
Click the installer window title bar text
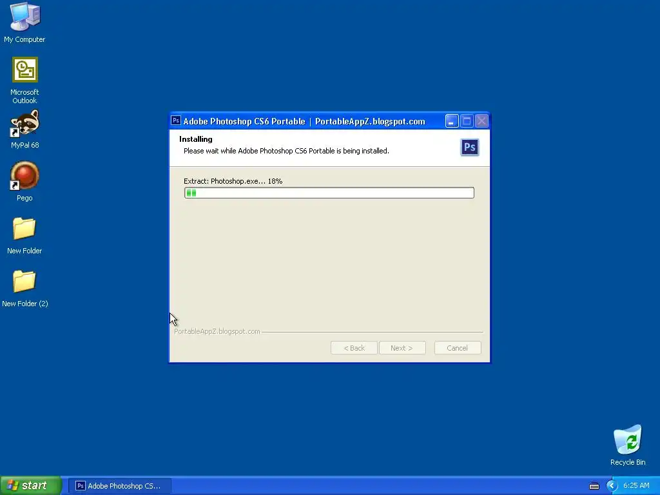304,121
